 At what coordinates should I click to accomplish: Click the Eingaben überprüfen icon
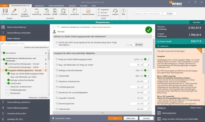pos(25,11)
